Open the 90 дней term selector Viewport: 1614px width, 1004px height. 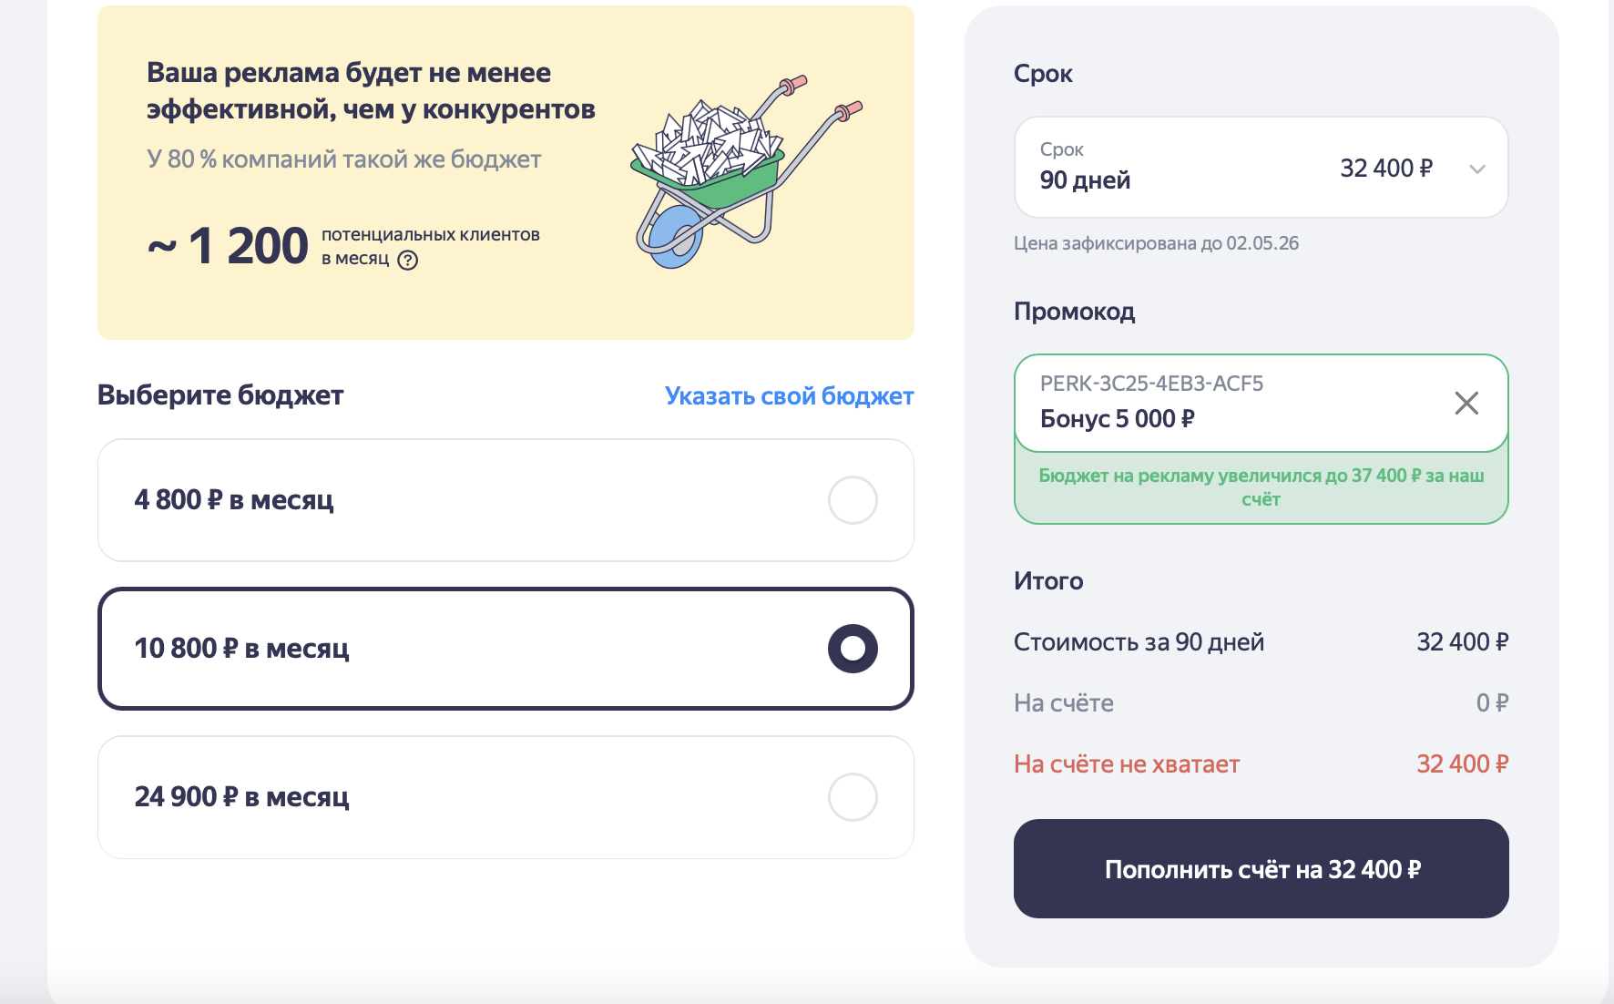coord(1085,179)
